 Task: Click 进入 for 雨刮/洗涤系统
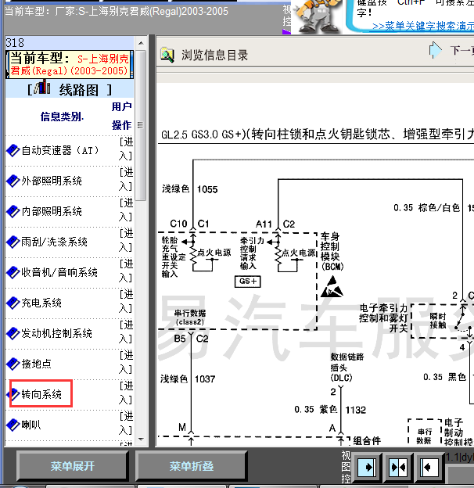click(126, 240)
